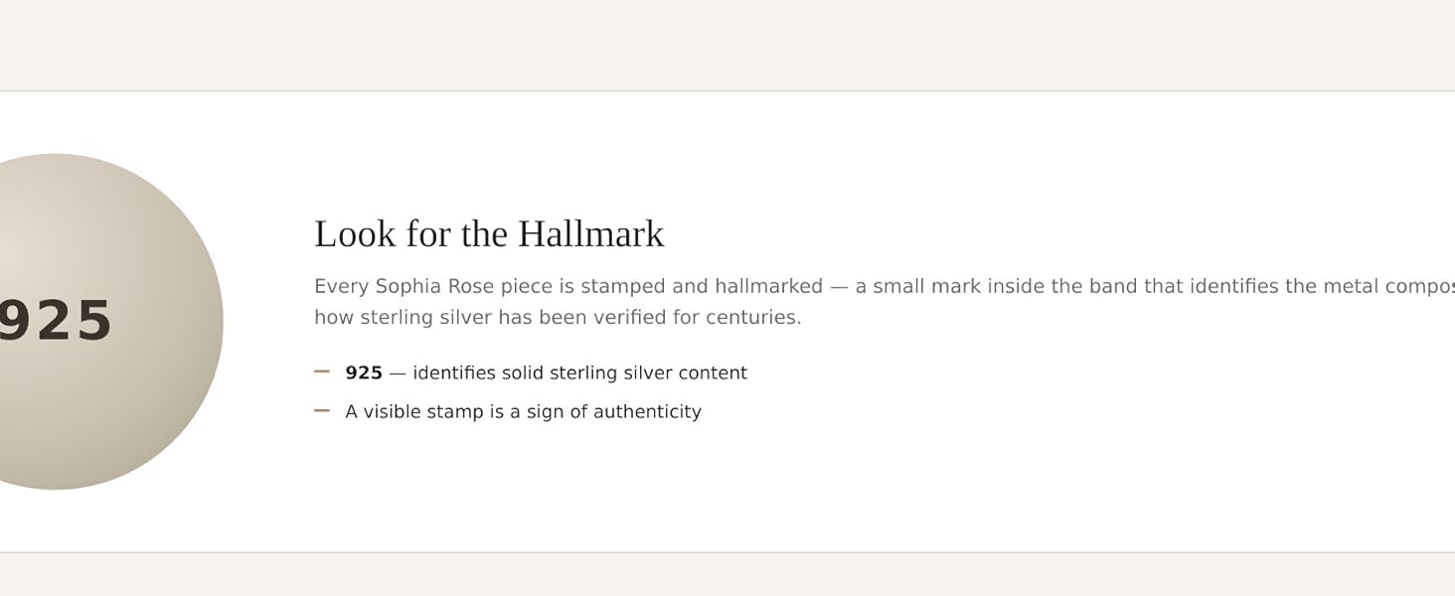Click 'A visible stamp is a sign of authenticity'

523,411
